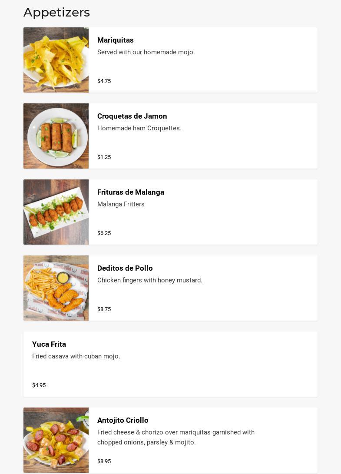This screenshot has width=341, height=474.
Task: Select "Chicken fingers with honey mustard" description
Action: pos(150,280)
